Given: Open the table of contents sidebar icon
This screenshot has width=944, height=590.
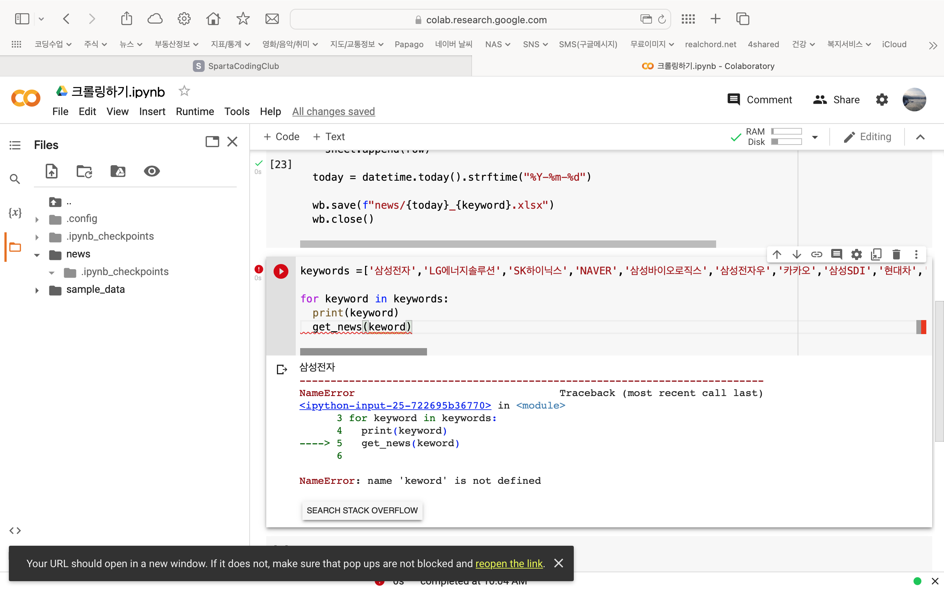Looking at the screenshot, I should (x=15, y=145).
